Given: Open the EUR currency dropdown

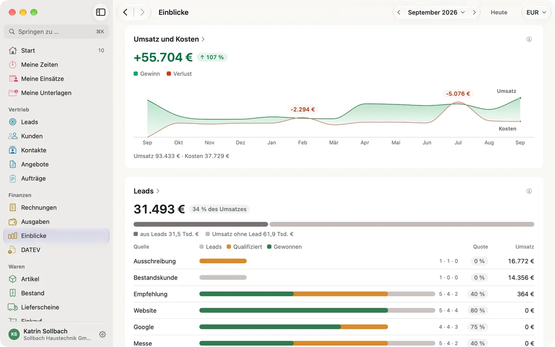Looking at the screenshot, I should pyautogui.click(x=536, y=12).
